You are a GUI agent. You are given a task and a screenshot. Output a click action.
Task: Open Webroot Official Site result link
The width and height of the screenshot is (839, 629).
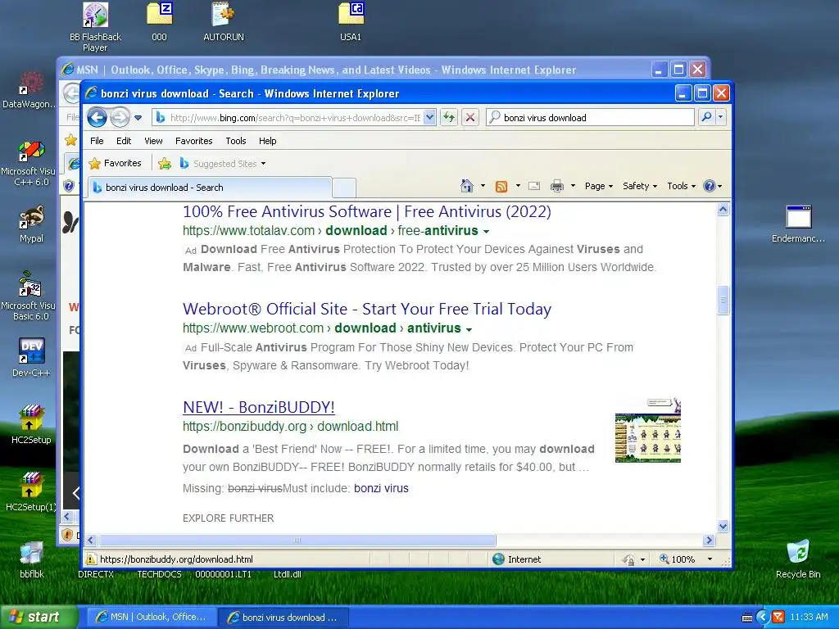pyautogui.click(x=366, y=309)
